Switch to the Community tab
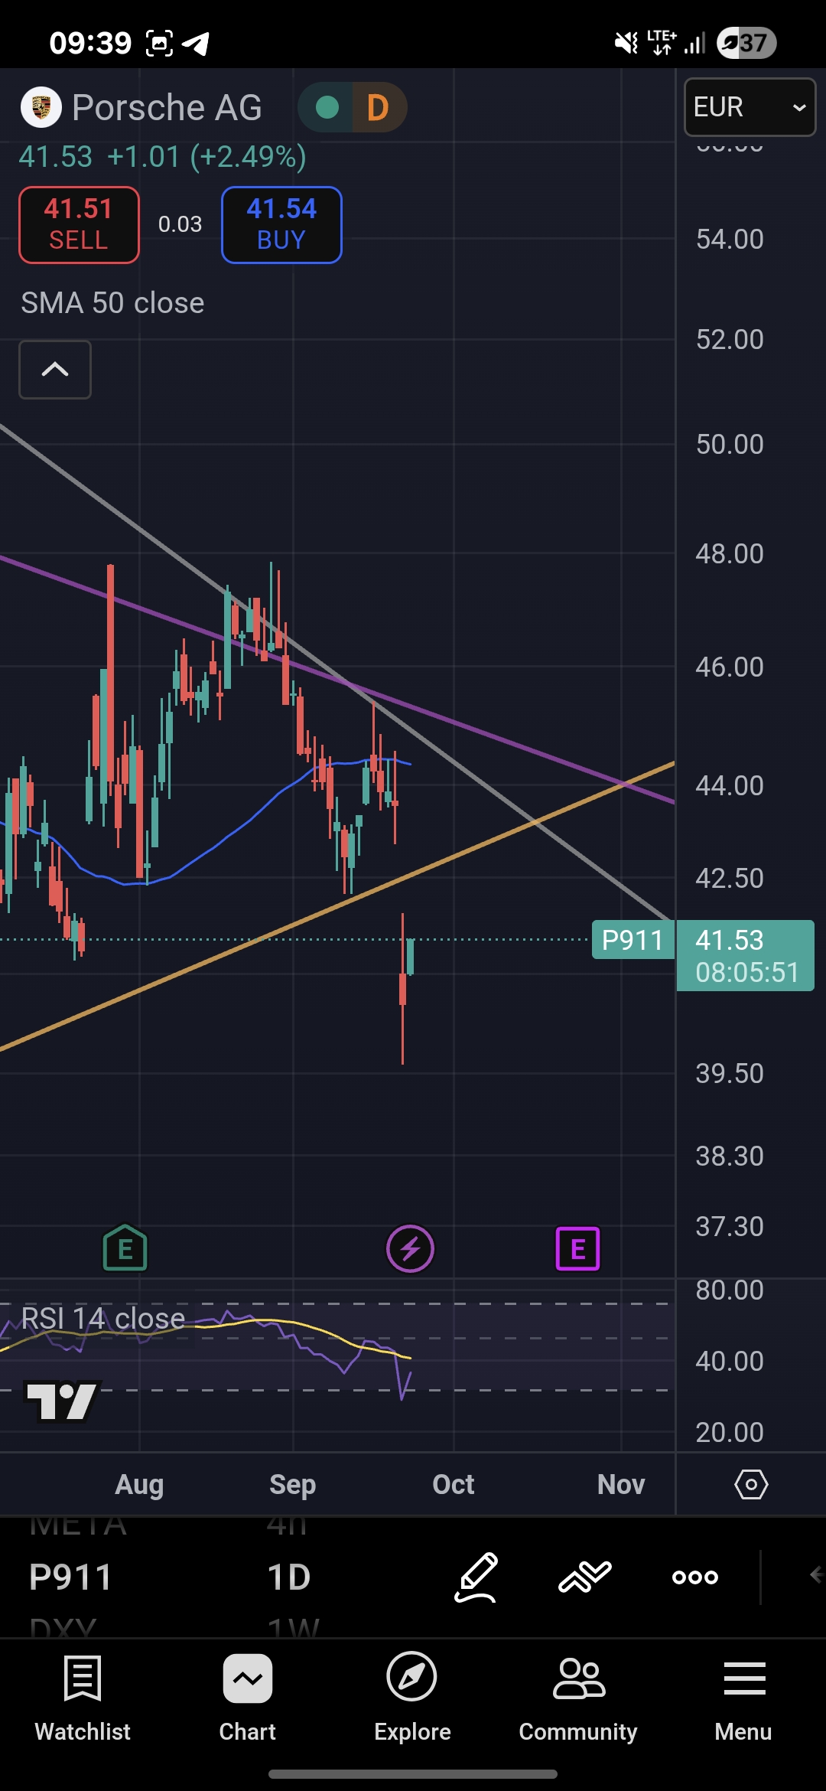Screen dimensions: 826x1791 coord(578,1698)
